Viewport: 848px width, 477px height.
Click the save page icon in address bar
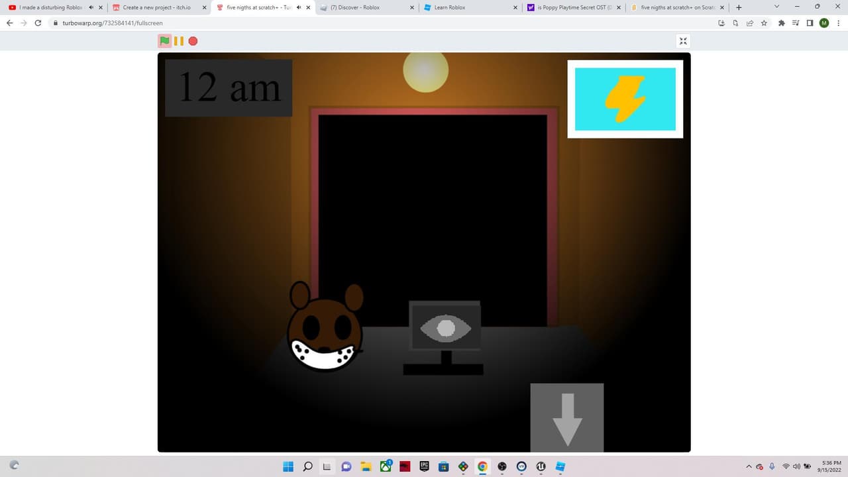(x=736, y=23)
